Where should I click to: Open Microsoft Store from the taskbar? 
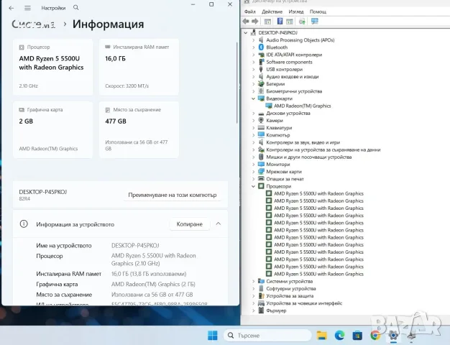pos(357,335)
